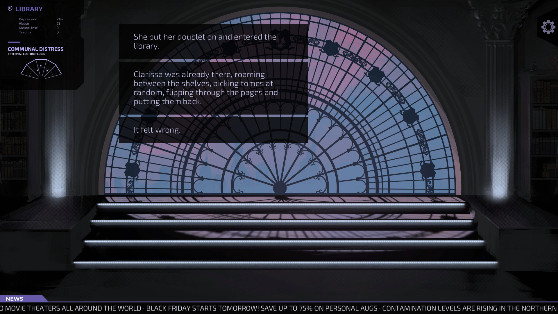
Task: Click the Mental inst. stat label
Action: tap(28, 28)
